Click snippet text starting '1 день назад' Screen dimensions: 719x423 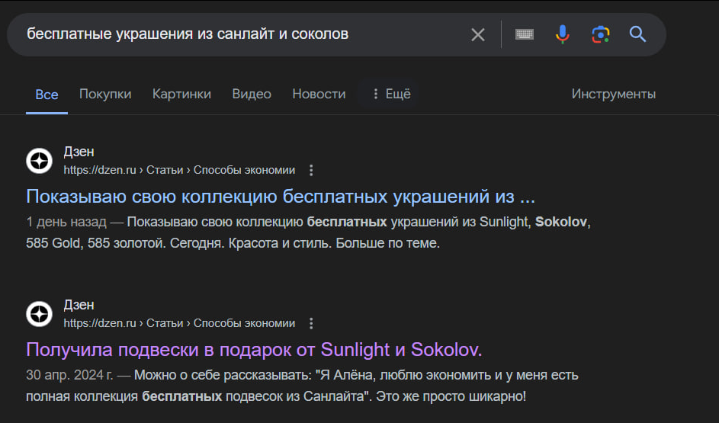[x=308, y=232]
